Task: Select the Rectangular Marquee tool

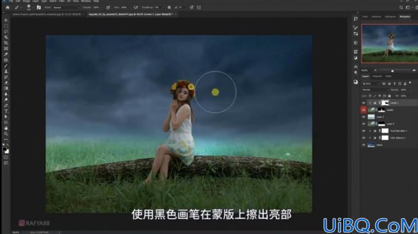Action: tap(6, 26)
